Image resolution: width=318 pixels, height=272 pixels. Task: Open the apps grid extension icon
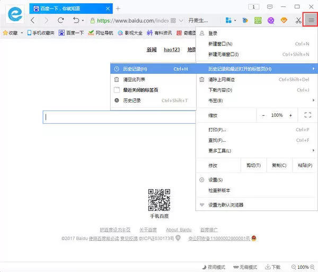coord(228,20)
